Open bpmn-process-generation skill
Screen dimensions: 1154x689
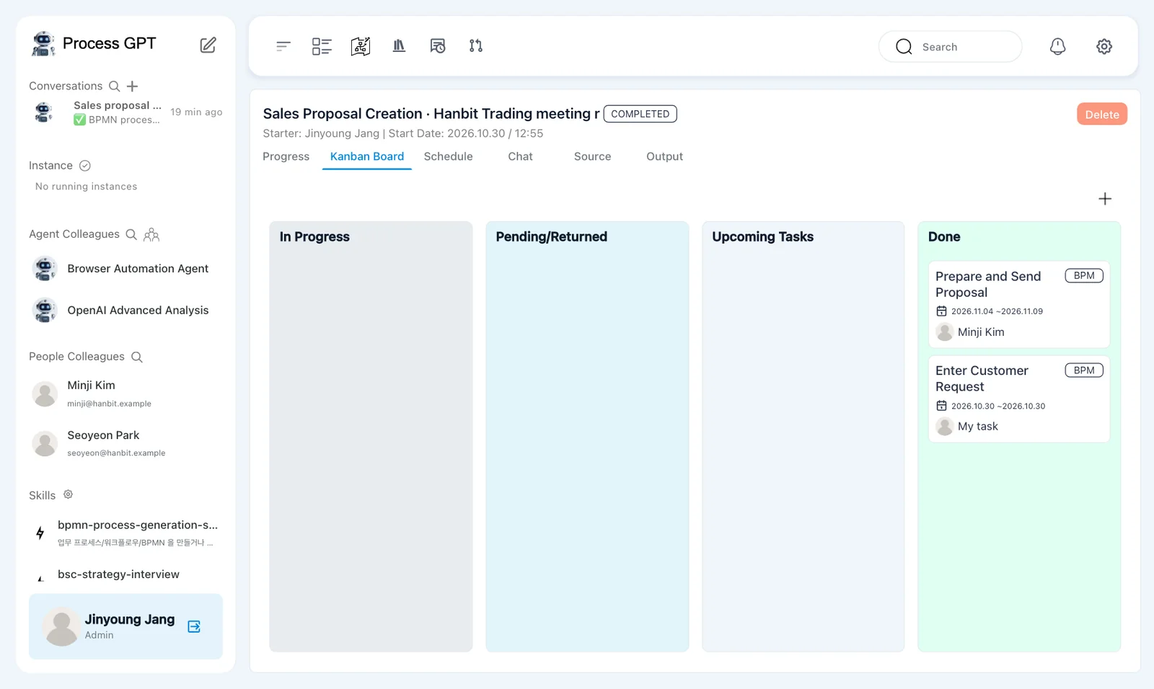click(x=126, y=533)
